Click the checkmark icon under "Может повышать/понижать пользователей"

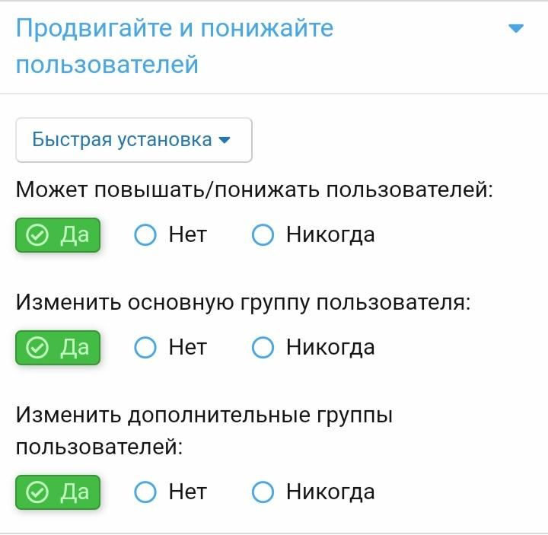click(37, 235)
